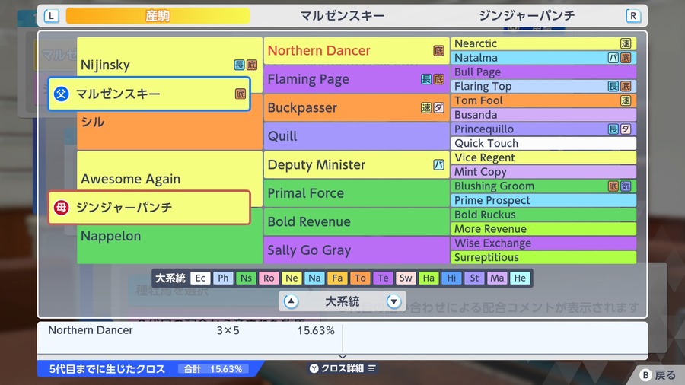Image resolution: width=685 pixels, height=385 pixels.
Task: Click up arrow next to 大系統 selector
Action: pos(291,301)
